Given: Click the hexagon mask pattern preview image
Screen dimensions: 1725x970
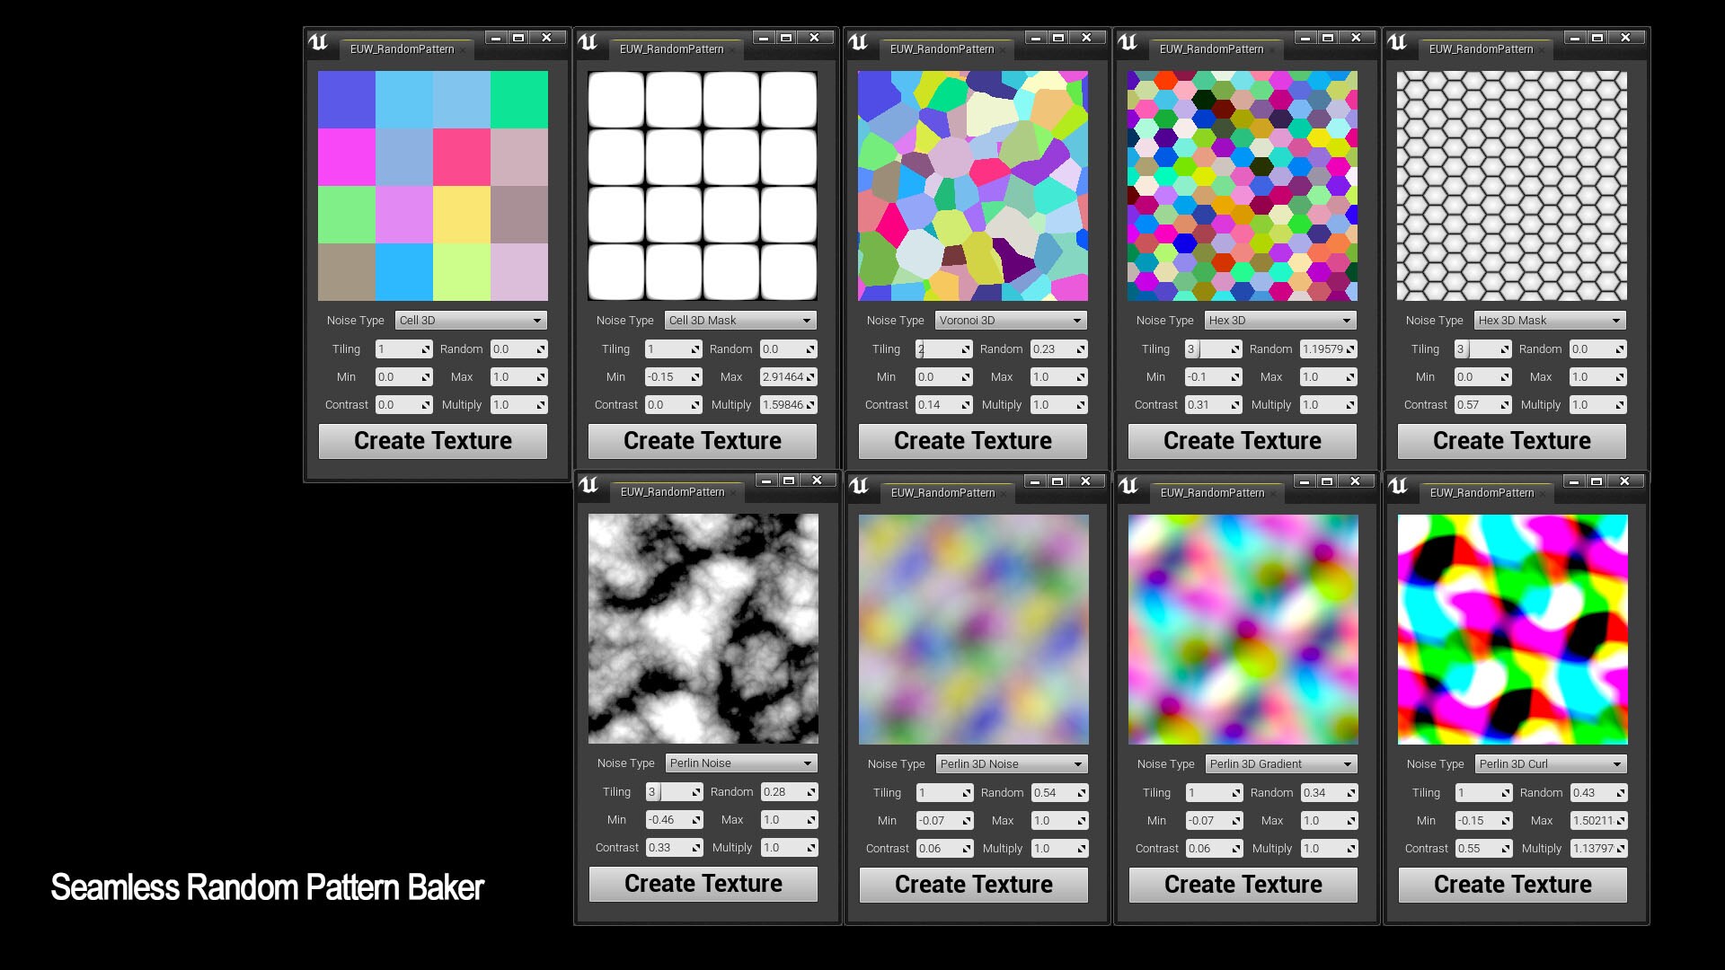Looking at the screenshot, I should pos(1512,186).
